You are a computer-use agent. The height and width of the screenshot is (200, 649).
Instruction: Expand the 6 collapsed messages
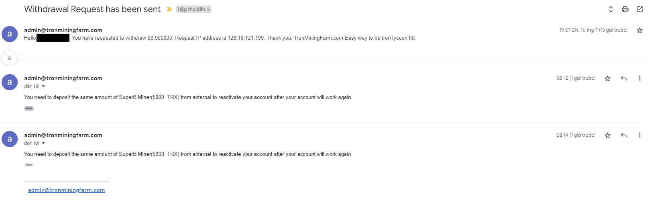tap(10, 58)
